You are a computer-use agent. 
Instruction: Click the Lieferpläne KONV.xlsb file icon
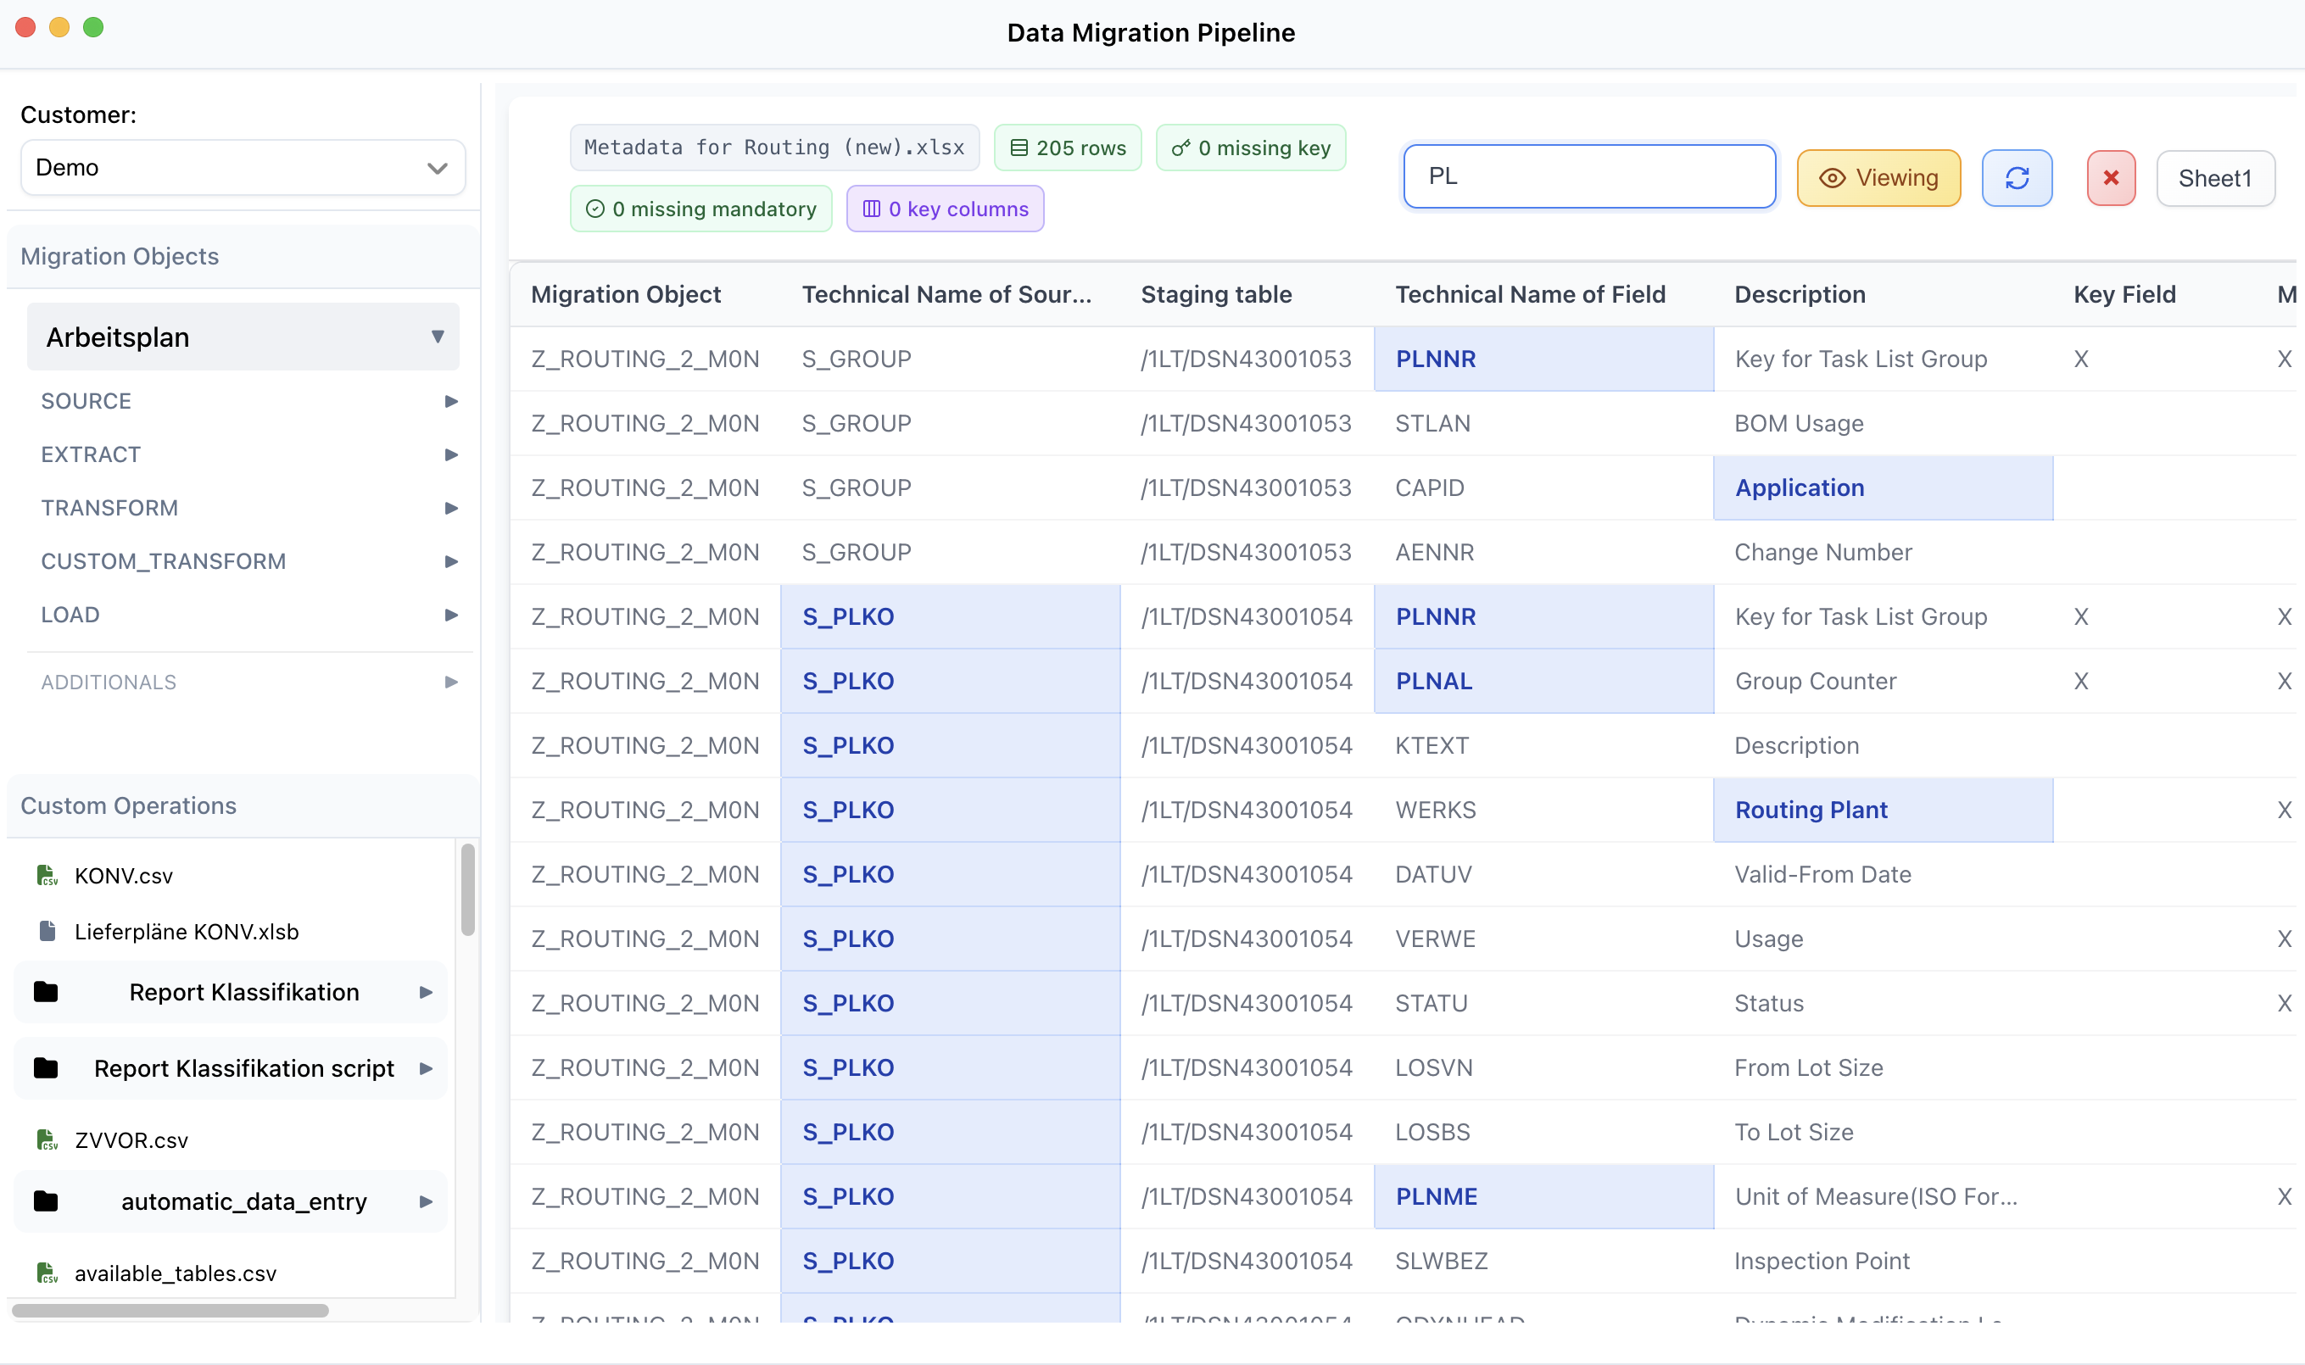47,931
